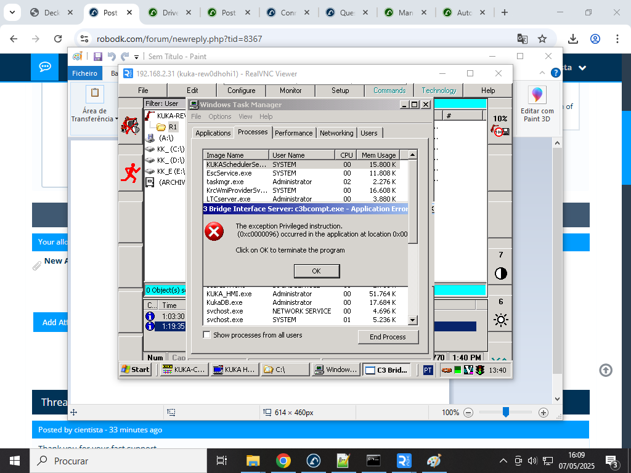Click Paint Save icon in title bar
Screen dimensions: 631x473
(98, 57)
